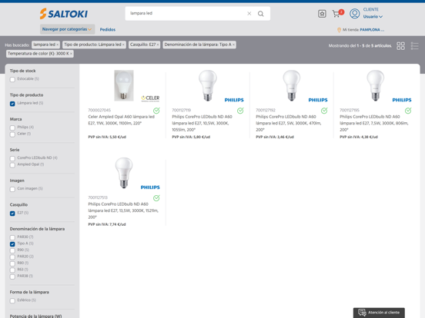This screenshot has height=318, width=425.
Task: Open the Celer Ampled Opal A60 product title
Action: pyautogui.click(x=121, y=120)
